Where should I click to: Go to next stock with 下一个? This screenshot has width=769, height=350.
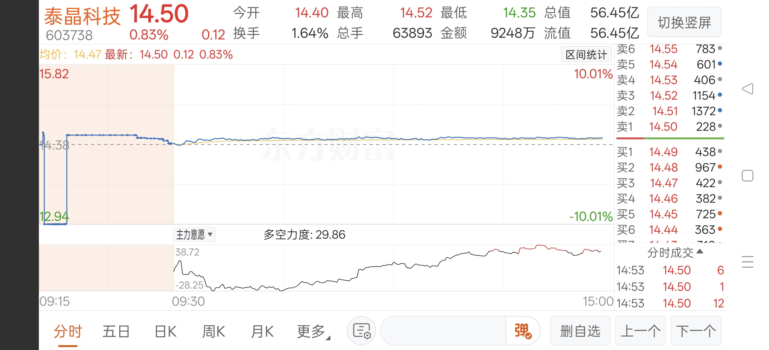tap(696, 331)
